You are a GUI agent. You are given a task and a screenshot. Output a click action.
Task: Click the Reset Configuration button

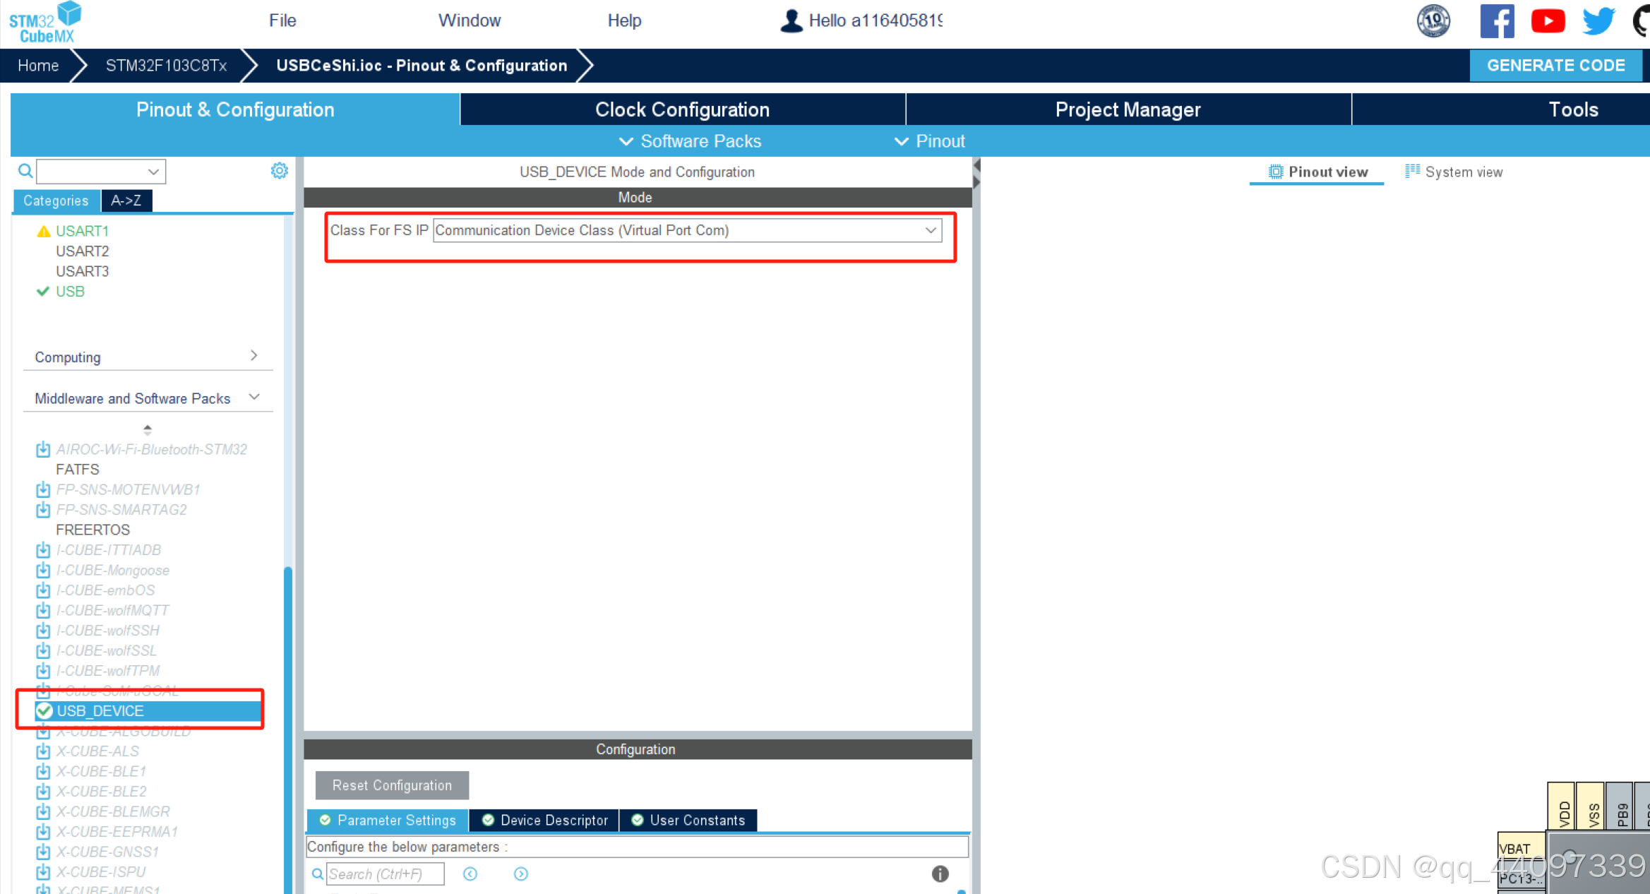pos(392,785)
